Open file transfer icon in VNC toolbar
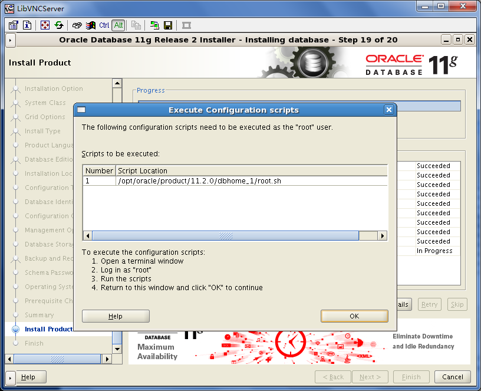Image resolution: width=481 pixels, height=391 pixels. pyautogui.click(x=154, y=25)
